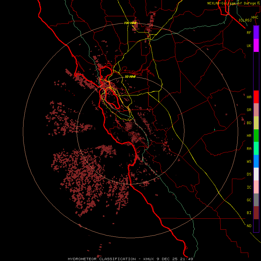Click the '9 DEC 25' date text
This screenshot has width=261, height=261.
[167, 259]
